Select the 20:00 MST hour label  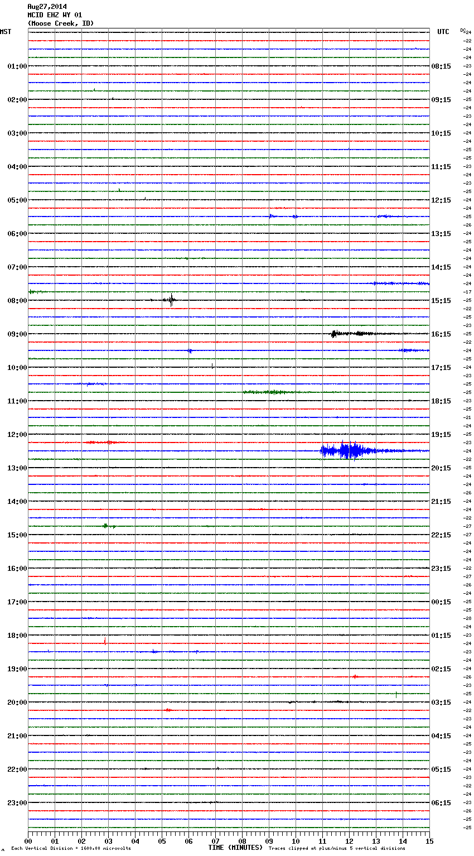click(17, 703)
